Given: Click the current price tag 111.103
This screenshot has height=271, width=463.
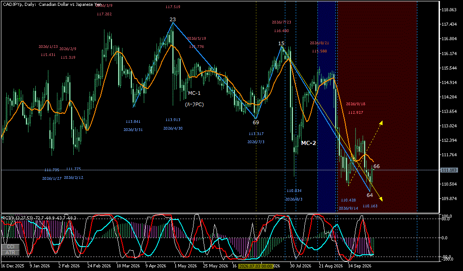Looking at the screenshot, I should (x=449, y=170).
